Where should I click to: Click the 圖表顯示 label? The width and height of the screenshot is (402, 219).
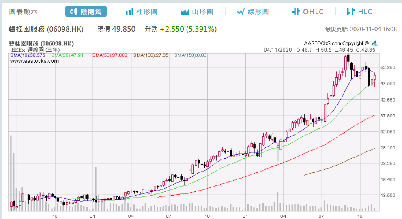click(23, 11)
